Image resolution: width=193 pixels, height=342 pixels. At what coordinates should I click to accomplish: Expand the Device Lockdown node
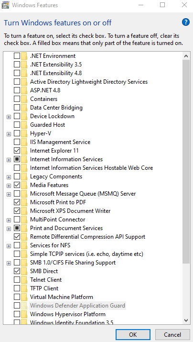[9, 117]
